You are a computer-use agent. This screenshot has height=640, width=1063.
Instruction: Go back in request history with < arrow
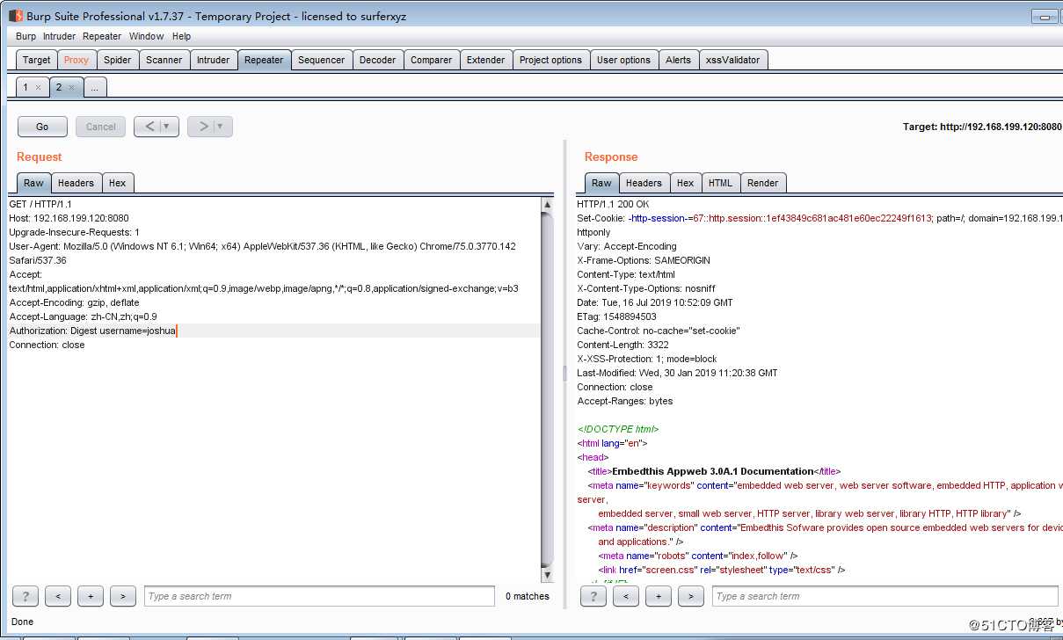pos(149,127)
